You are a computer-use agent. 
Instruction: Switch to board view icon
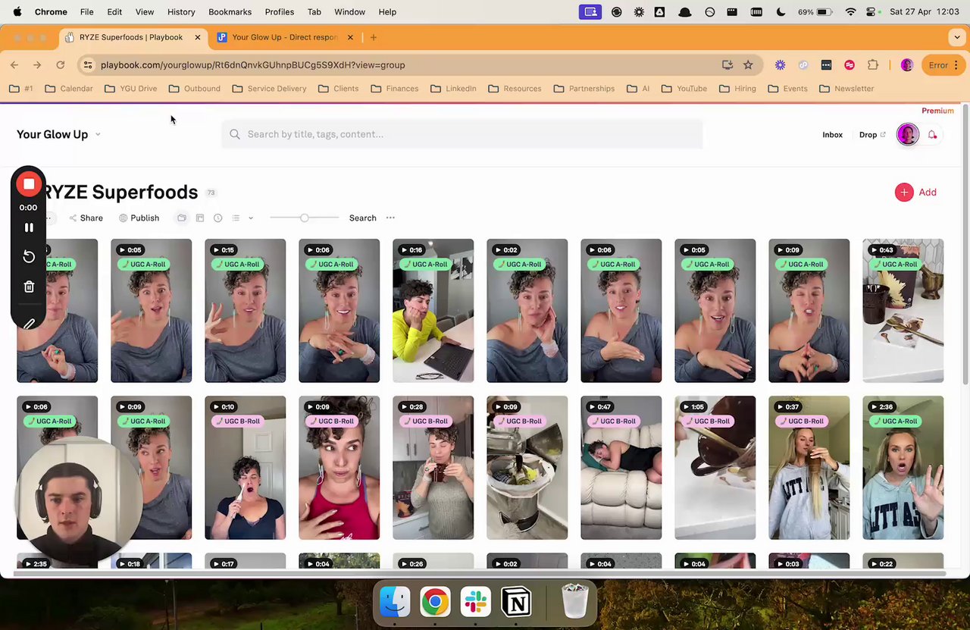pos(200,218)
